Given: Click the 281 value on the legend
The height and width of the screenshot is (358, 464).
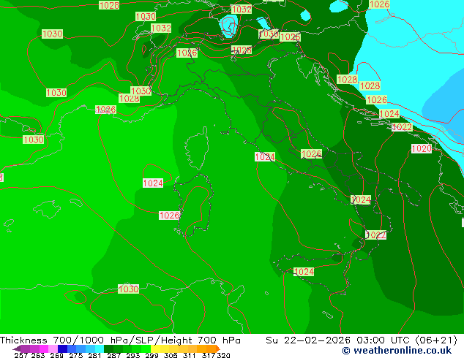Looking at the screenshot, I should (94, 355).
